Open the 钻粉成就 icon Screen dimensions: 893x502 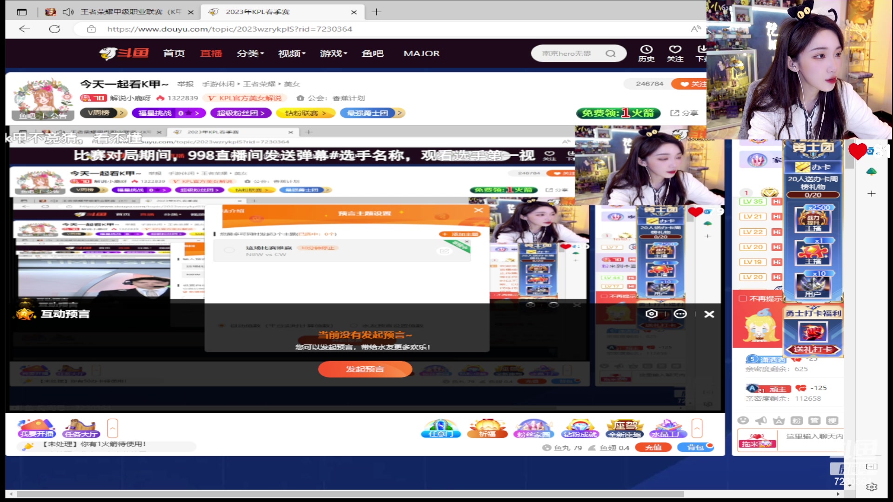pyautogui.click(x=580, y=429)
